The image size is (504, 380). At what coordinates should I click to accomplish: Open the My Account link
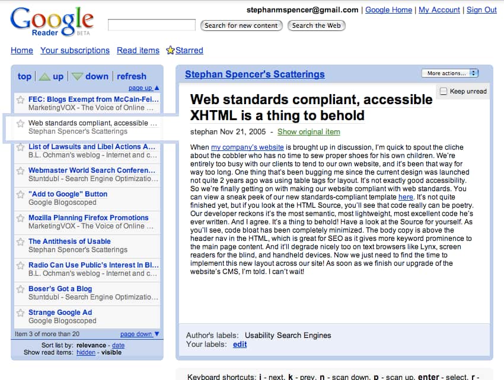click(439, 10)
